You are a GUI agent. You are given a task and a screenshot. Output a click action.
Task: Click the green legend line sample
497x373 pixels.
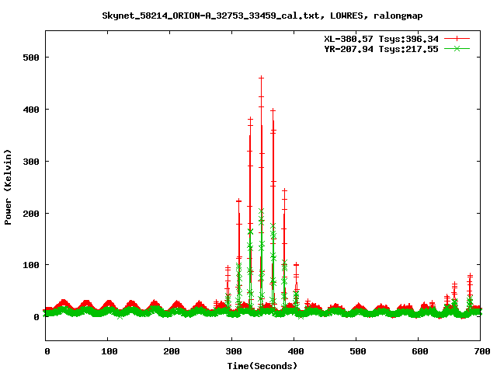(457, 48)
